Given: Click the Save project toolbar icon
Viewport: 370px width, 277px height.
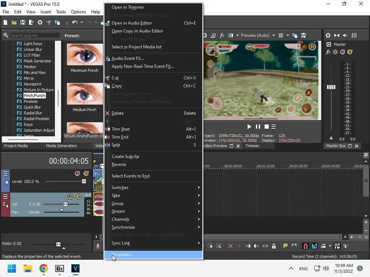Looking at the screenshot, I should click(x=23, y=22).
